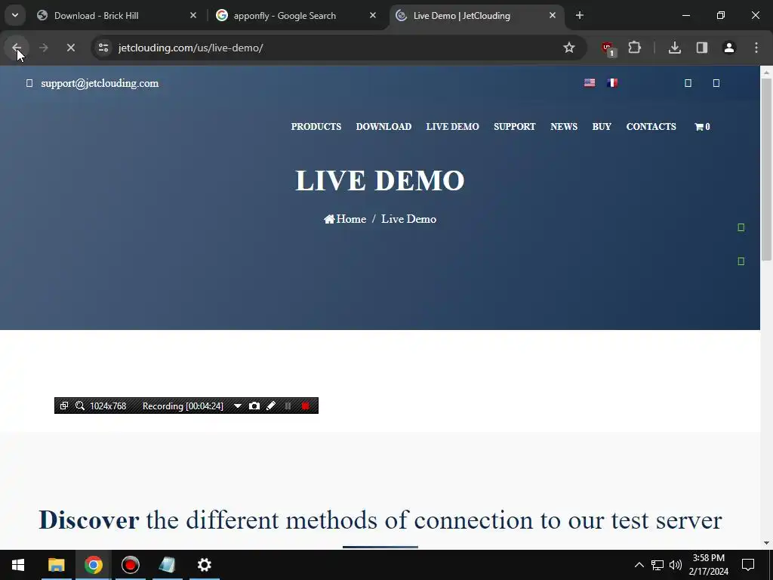The width and height of the screenshot is (773, 580).
Task: Select the recorder pencil draw tool
Action: coord(271,406)
